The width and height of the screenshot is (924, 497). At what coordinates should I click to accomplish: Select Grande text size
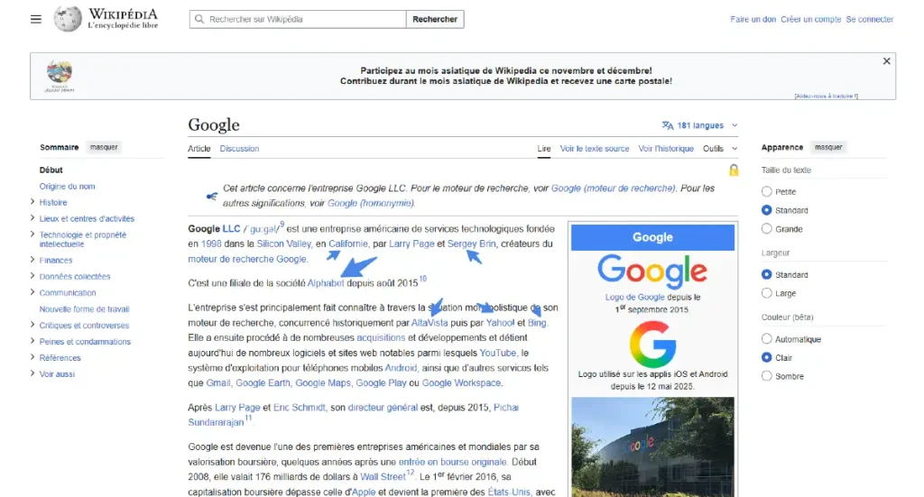pos(766,228)
